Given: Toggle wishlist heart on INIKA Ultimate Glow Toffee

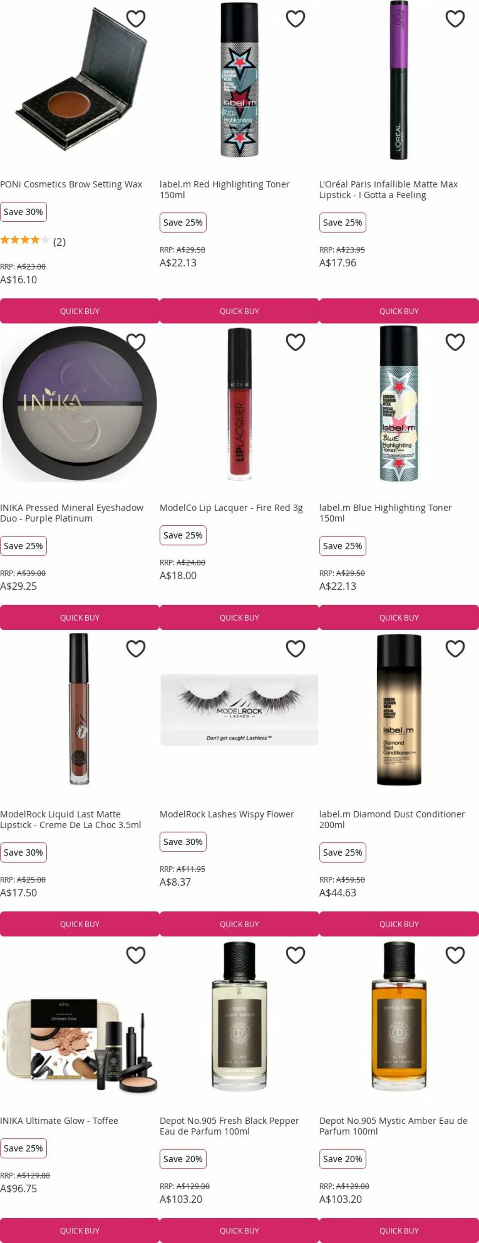Looking at the screenshot, I should pos(135,955).
